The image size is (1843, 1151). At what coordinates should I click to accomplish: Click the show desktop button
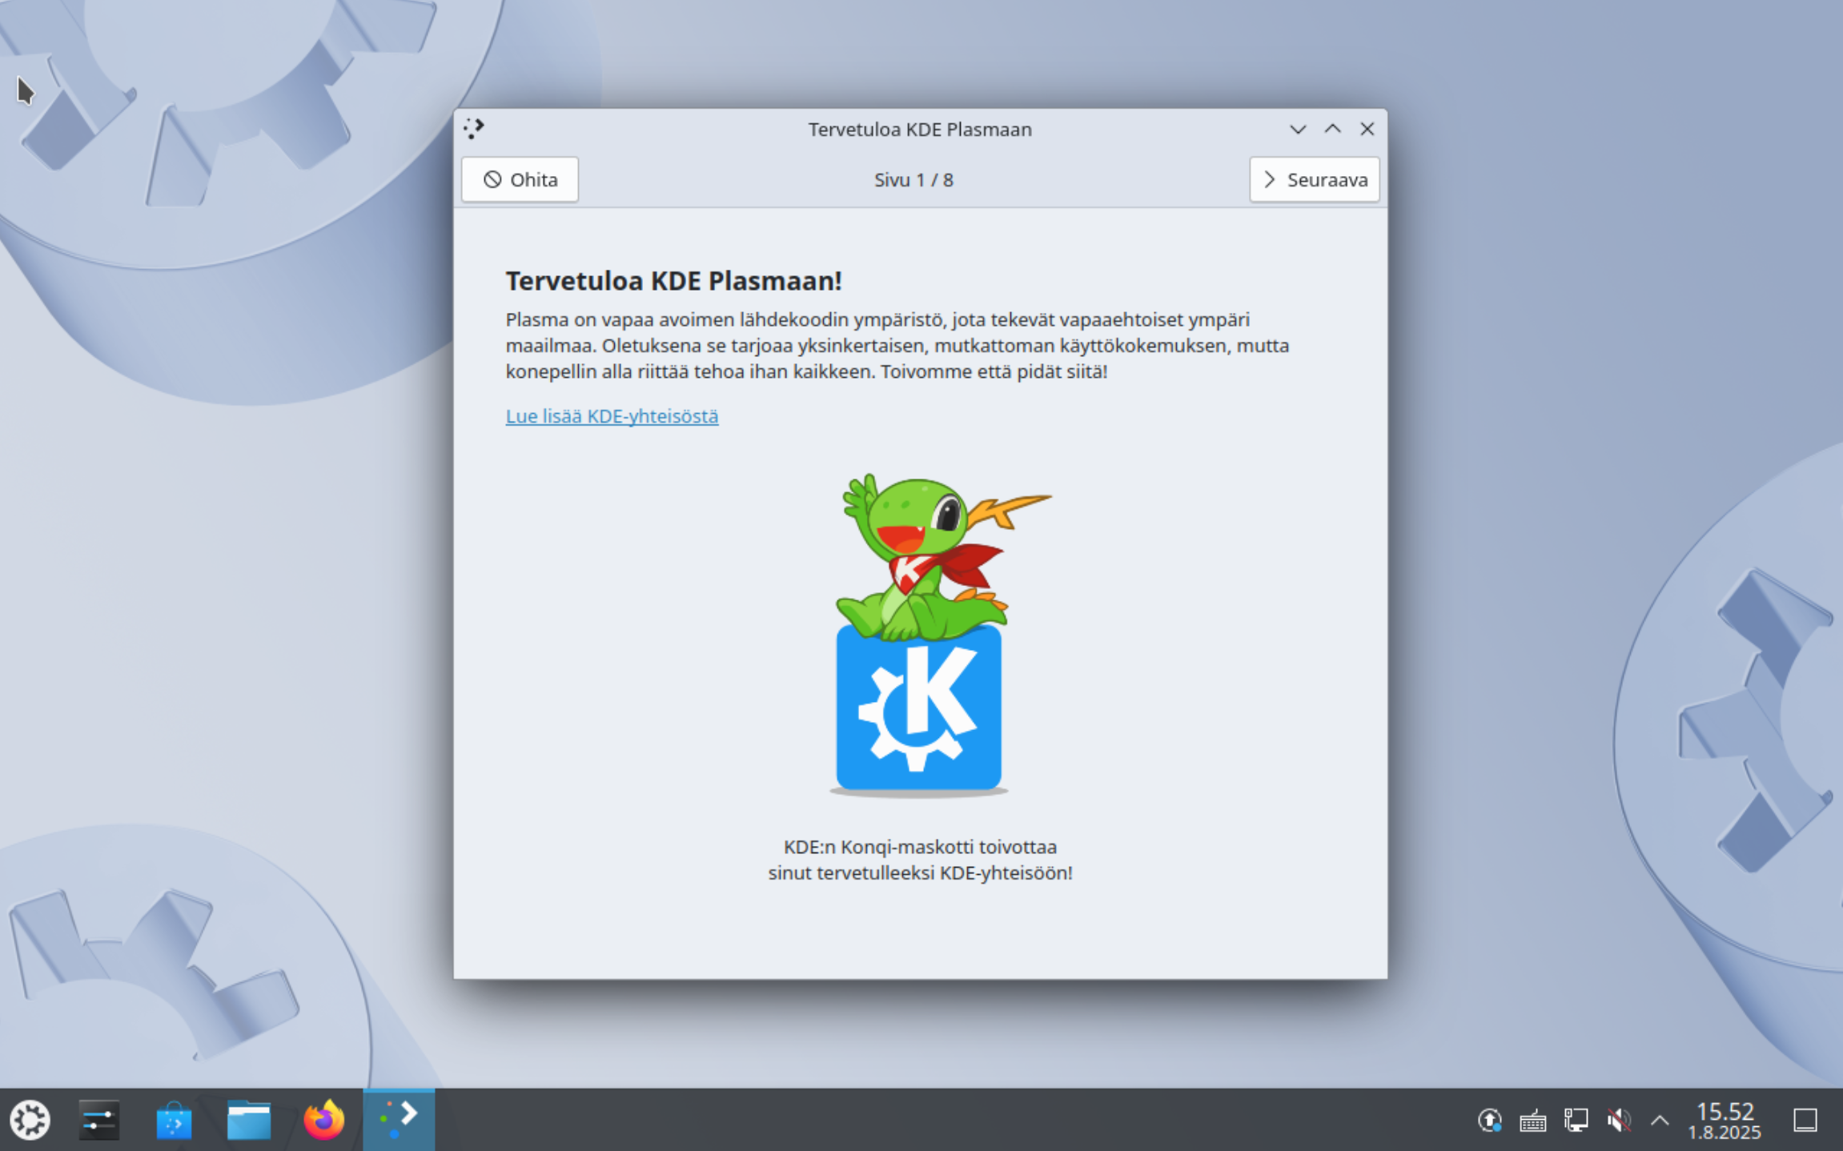point(1805,1121)
